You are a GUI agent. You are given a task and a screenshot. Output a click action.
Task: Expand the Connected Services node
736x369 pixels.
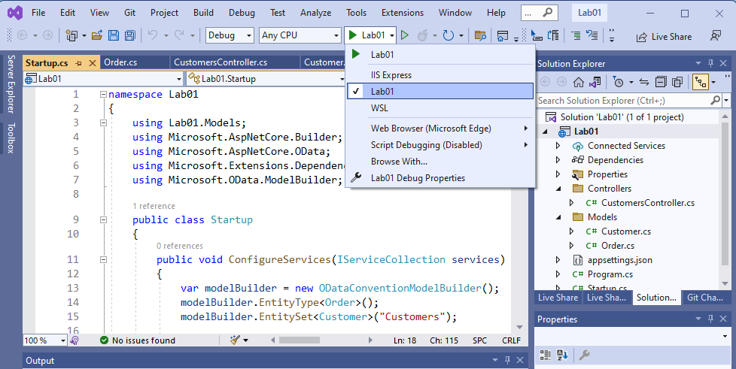558,146
